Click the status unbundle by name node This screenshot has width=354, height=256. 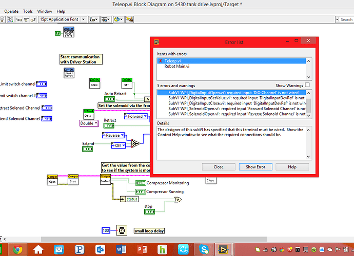tap(129, 199)
